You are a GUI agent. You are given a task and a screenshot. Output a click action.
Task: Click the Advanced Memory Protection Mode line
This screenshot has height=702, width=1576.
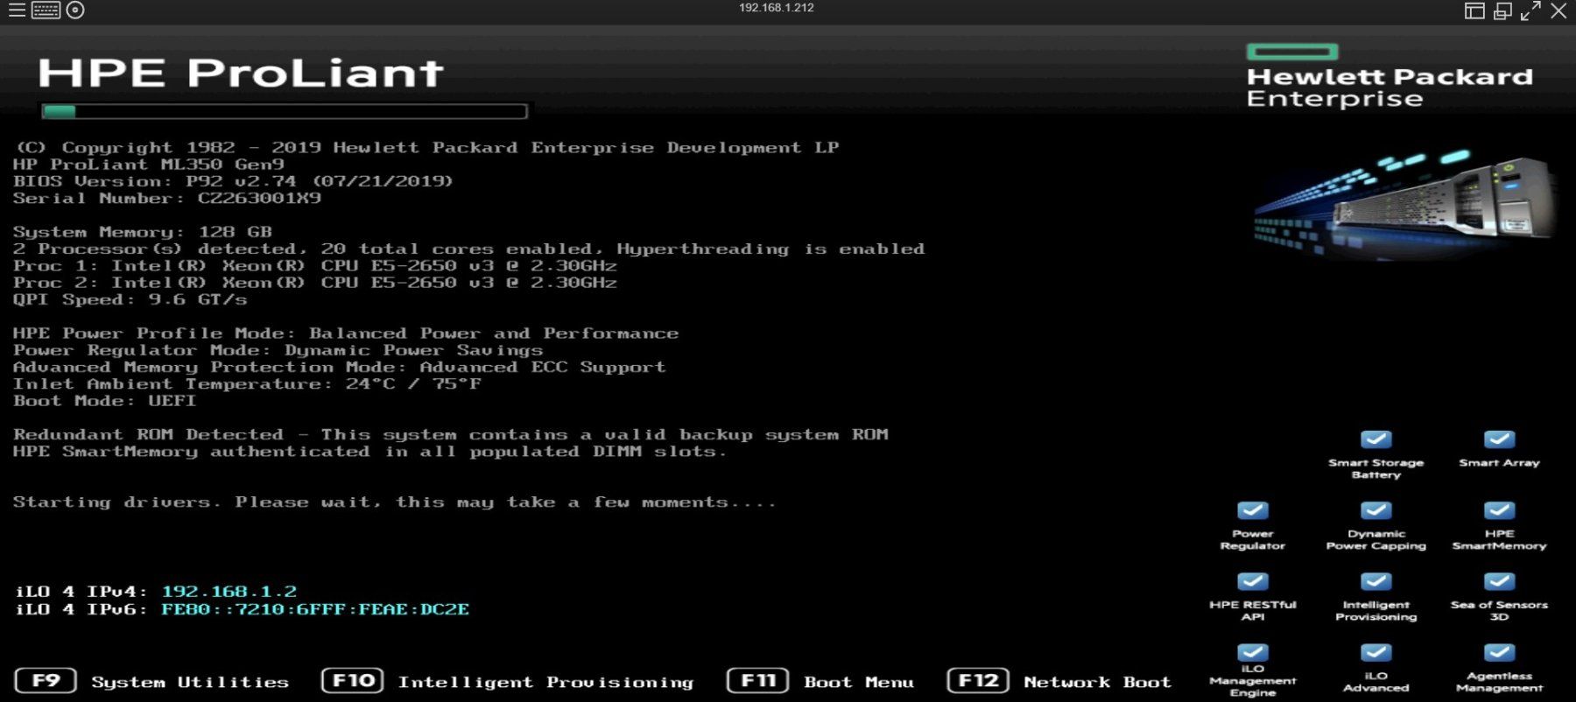[x=340, y=367]
